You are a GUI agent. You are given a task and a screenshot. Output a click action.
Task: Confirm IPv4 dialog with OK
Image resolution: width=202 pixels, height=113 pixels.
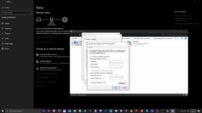(x=116, y=88)
